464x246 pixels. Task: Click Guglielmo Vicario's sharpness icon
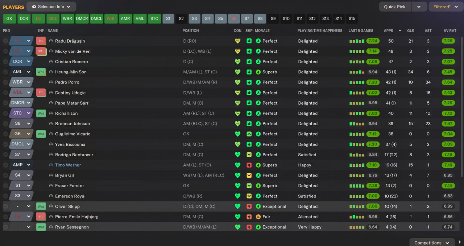(249, 134)
